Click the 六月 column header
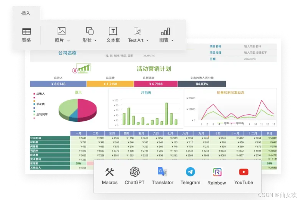The image size is (298, 200). (156, 133)
